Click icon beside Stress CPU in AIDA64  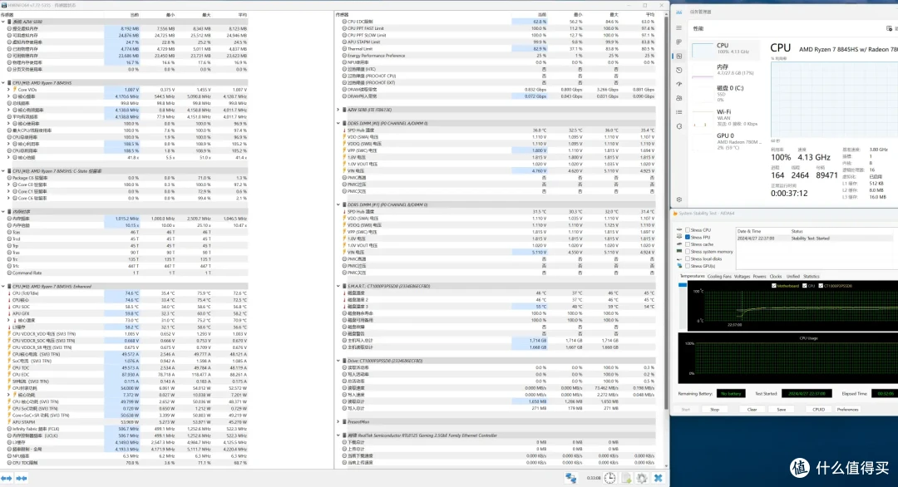pyautogui.click(x=679, y=230)
